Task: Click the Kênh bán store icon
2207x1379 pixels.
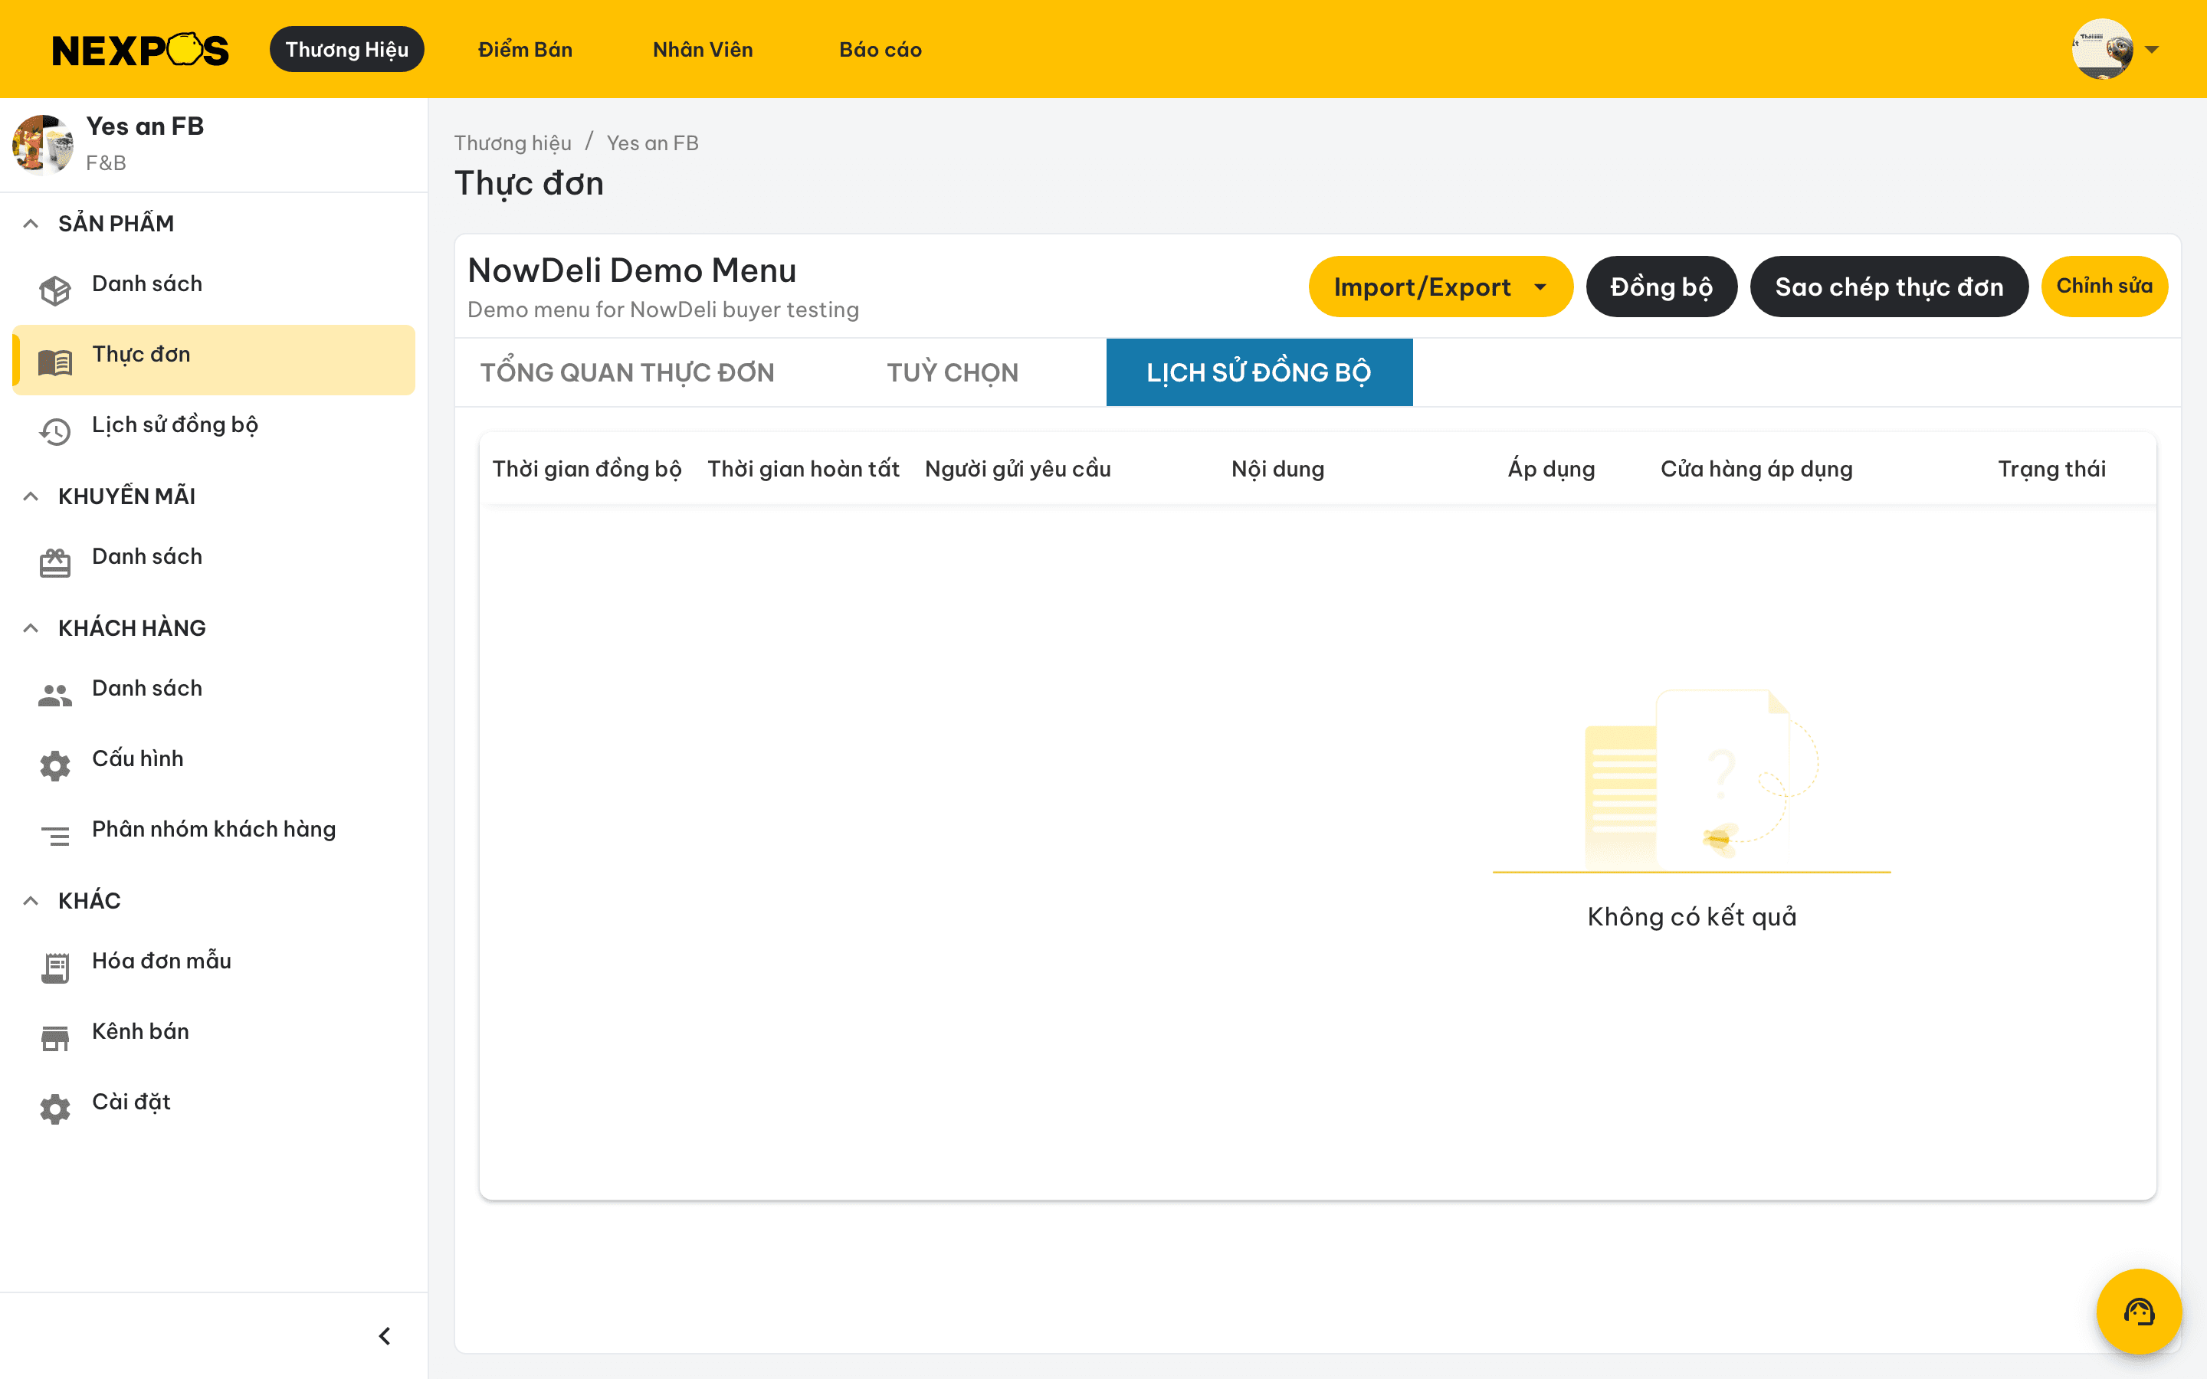Action: tap(54, 1038)
